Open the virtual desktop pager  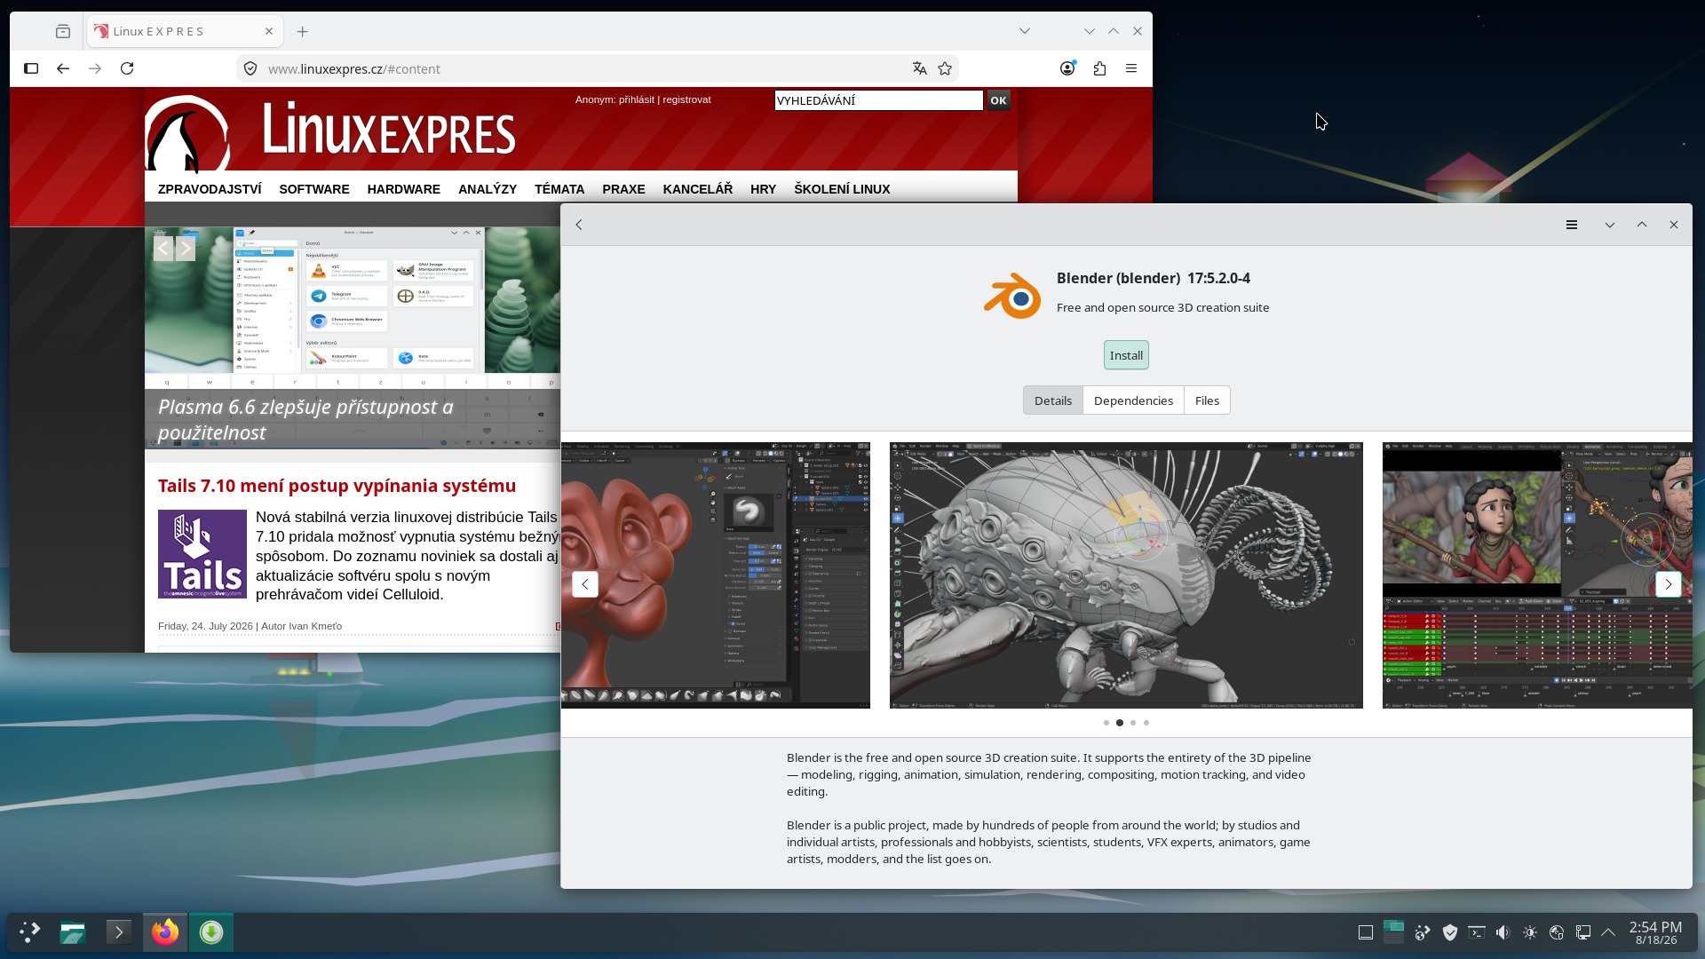coord(1394,931)
